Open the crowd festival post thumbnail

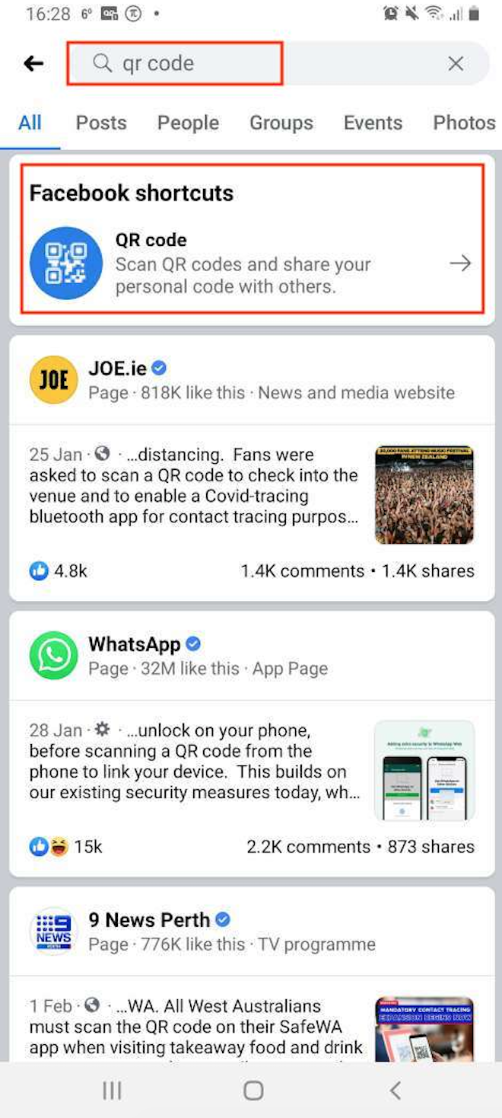pos(424,495)
